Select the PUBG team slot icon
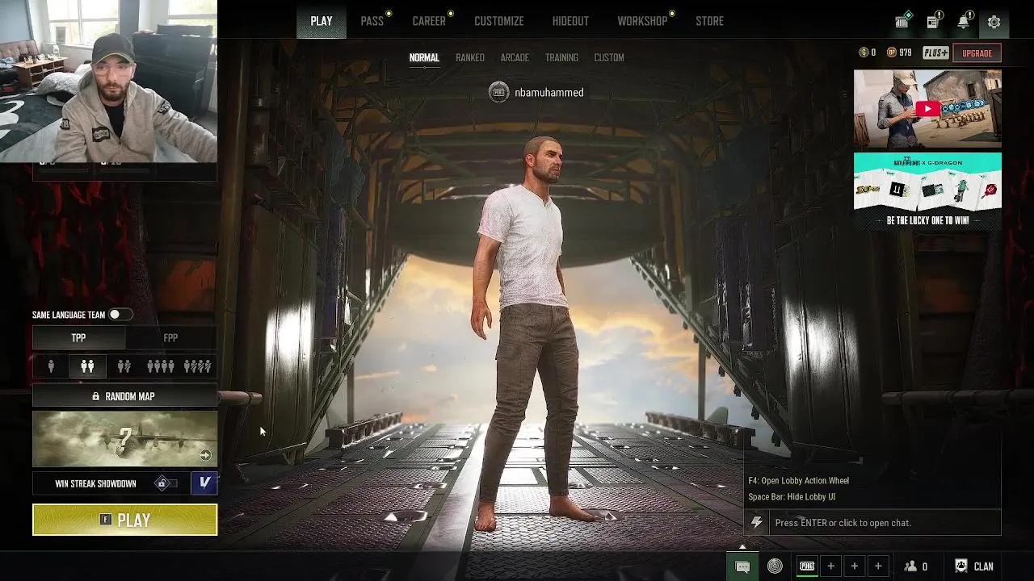The image size is (1034, 581). 807,566
